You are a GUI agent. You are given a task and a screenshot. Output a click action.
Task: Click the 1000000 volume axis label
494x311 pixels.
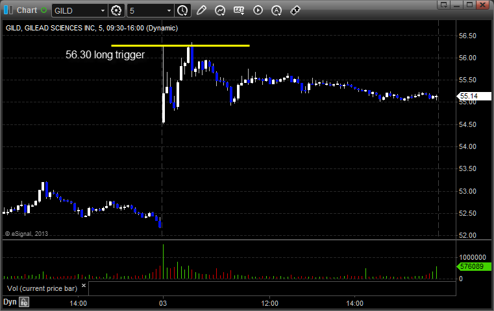(473, 257)
